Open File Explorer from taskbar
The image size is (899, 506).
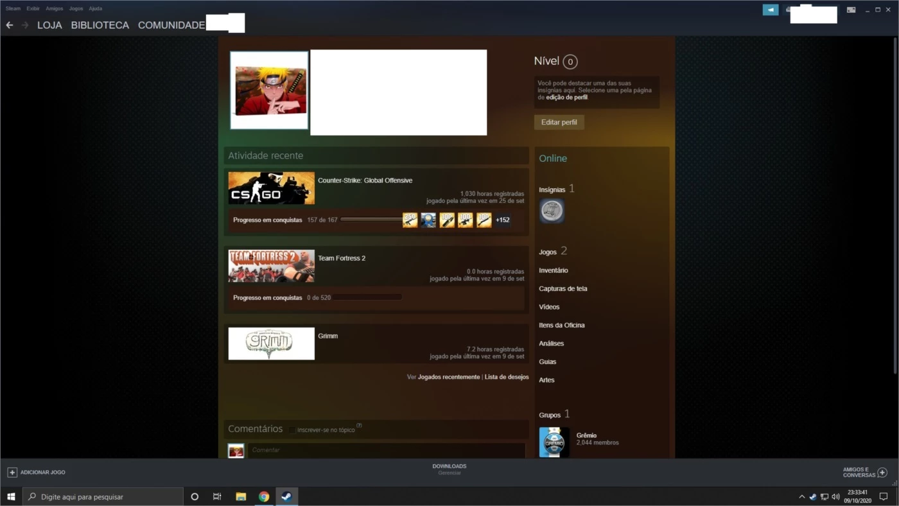pos(241,496)
